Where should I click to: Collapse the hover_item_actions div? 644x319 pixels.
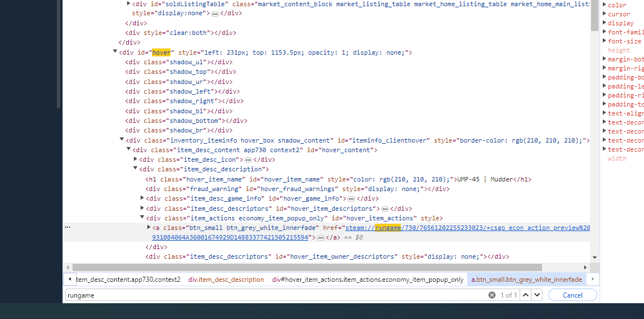click(142, 217)
